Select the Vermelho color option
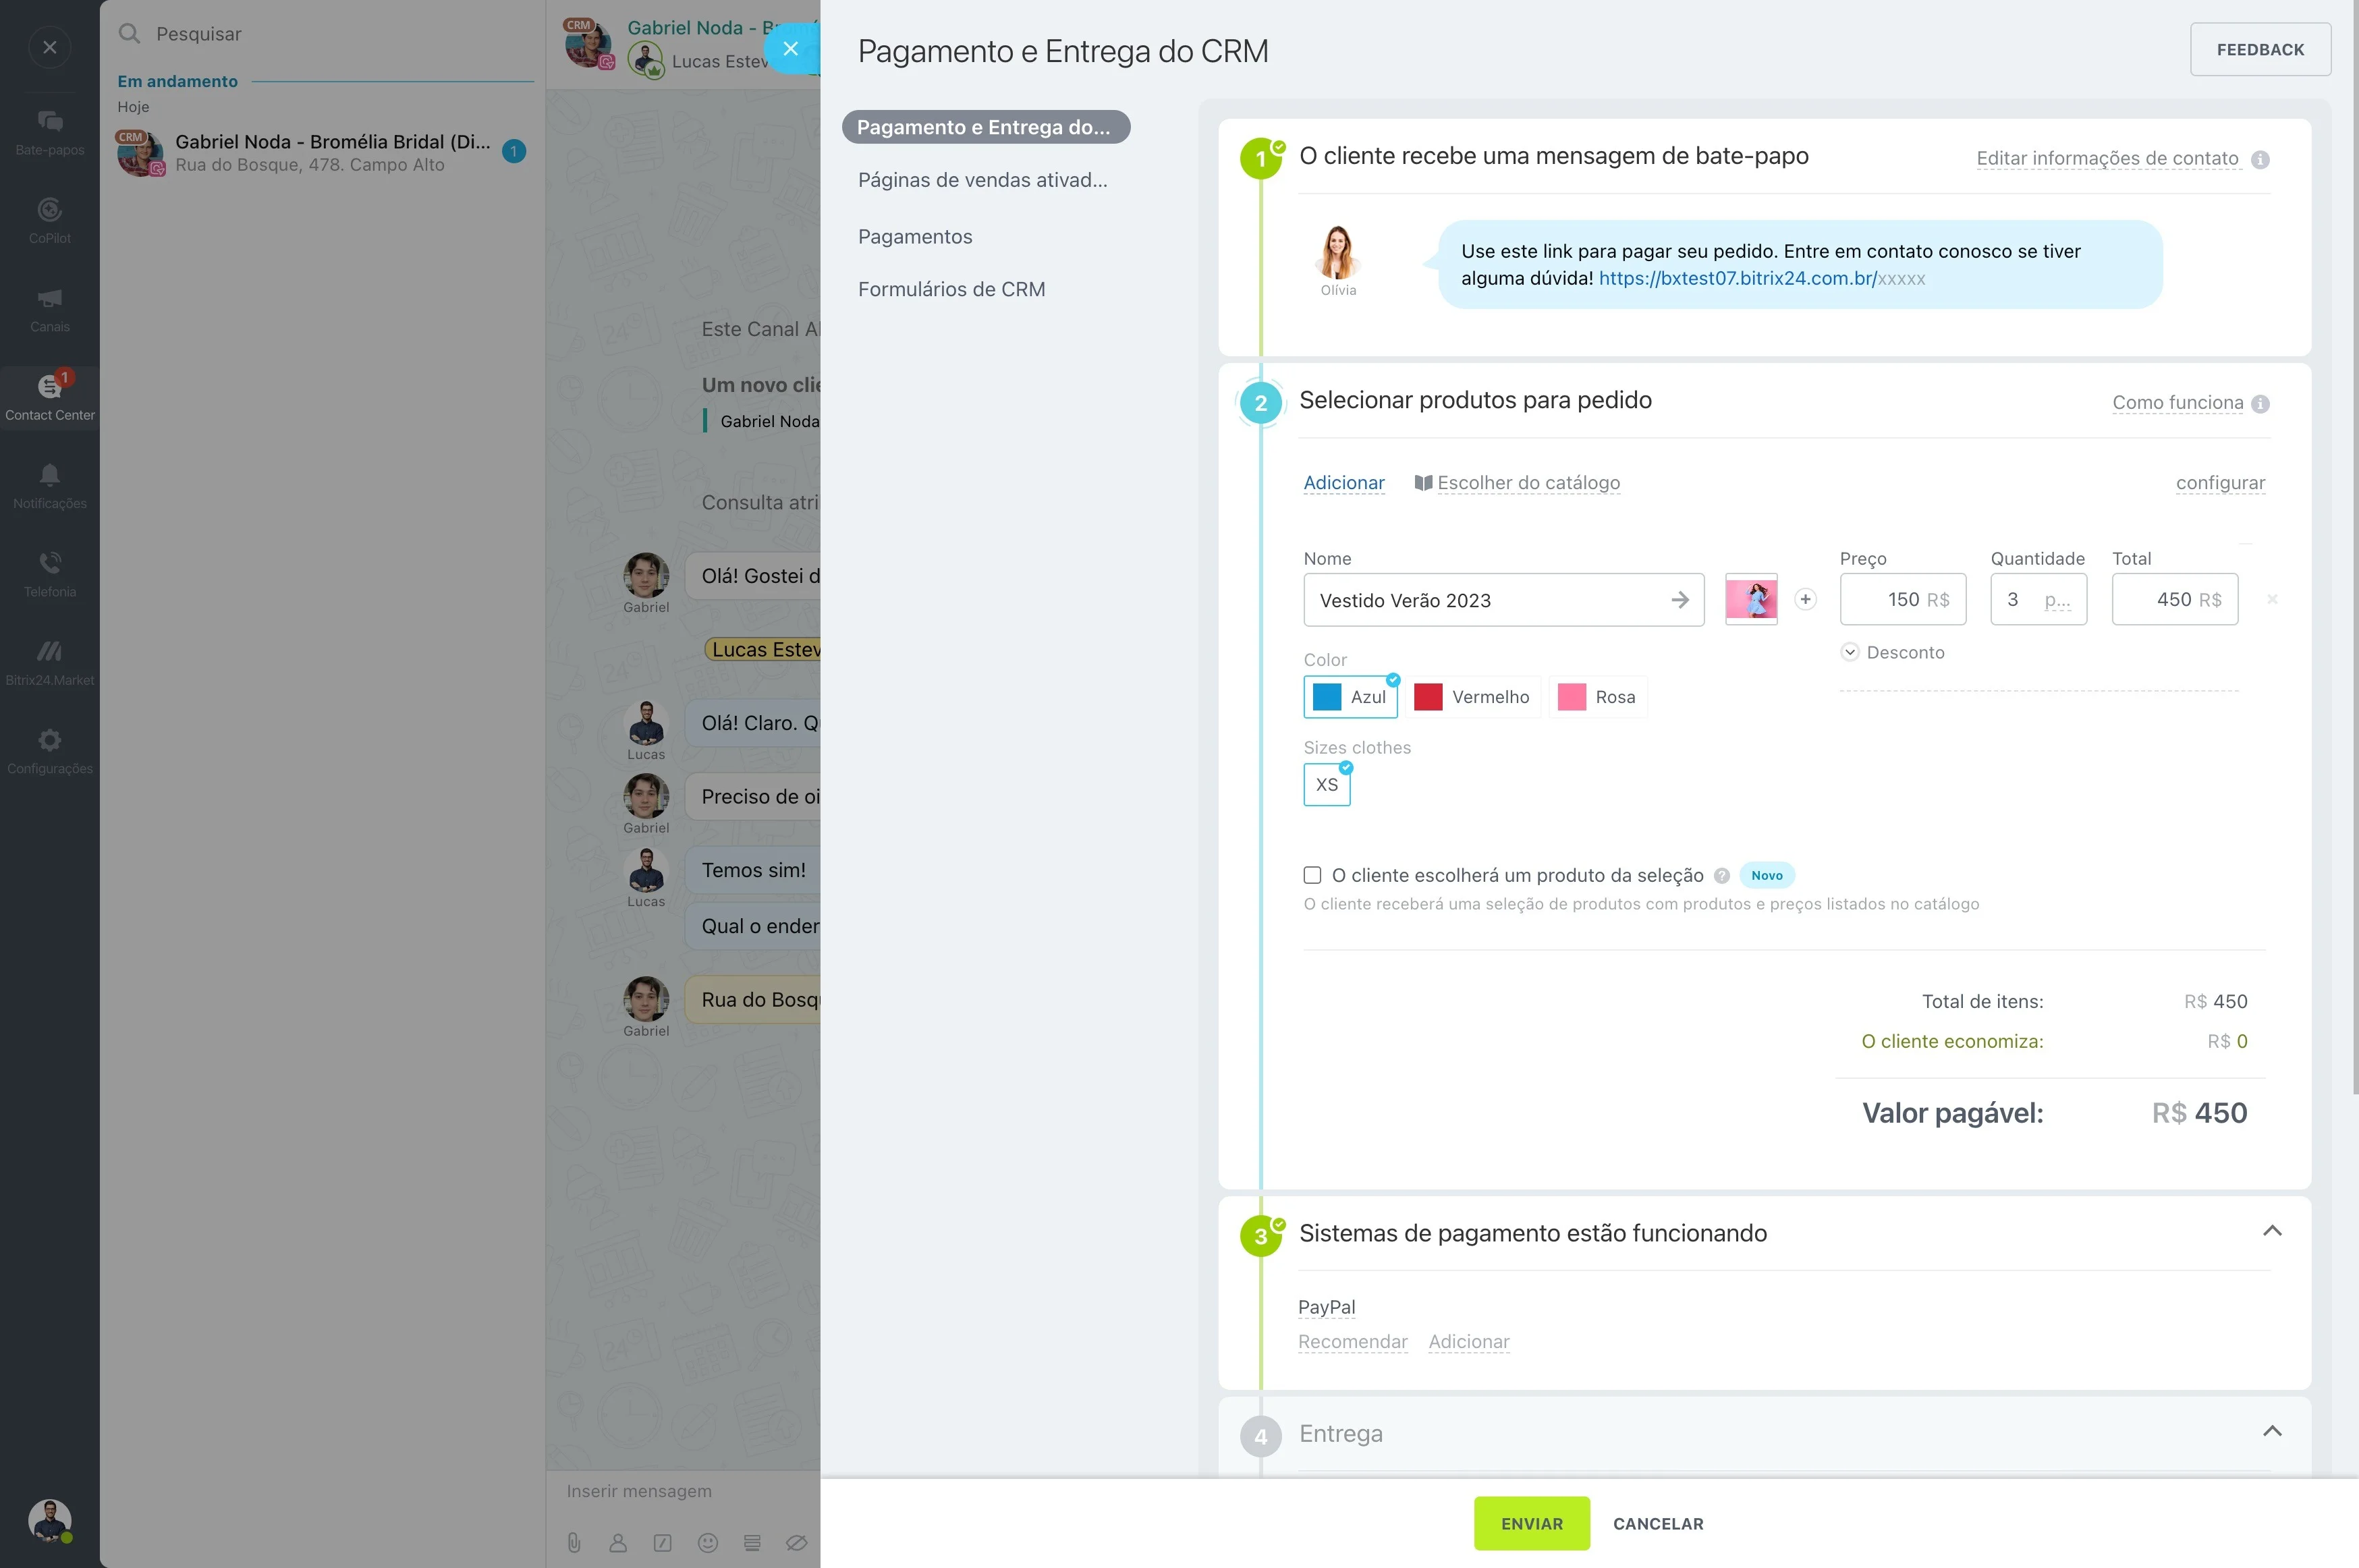The image size is (2359, 1568). click(1472, 697)
